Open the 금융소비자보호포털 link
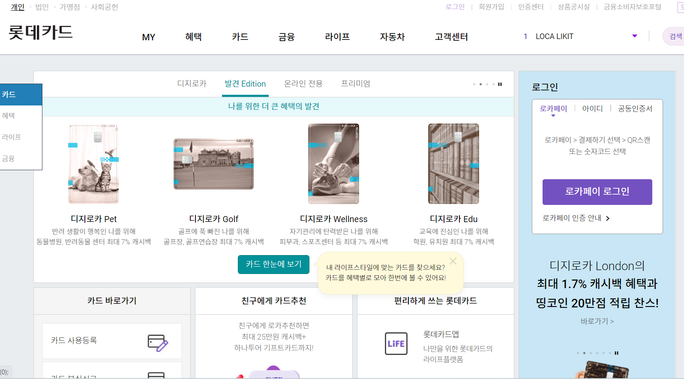Screen dimensions: 684x379 coord(632,7)
